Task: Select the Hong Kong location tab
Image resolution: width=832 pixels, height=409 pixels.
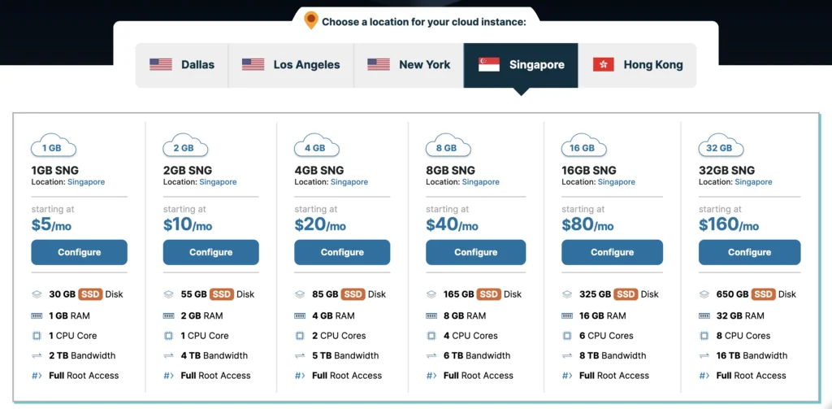Action: point(637,65)
